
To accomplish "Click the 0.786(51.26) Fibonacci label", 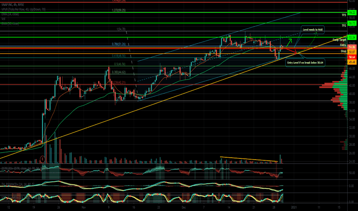I will pyautogui.click(x=119, y=44).
